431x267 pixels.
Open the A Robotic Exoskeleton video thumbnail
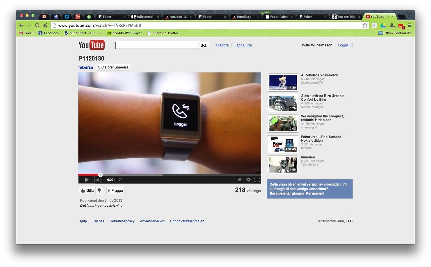283,82
